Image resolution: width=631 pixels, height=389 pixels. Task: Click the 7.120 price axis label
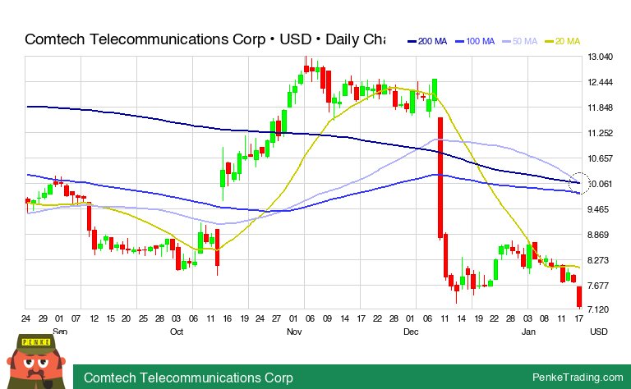[600, 309]
